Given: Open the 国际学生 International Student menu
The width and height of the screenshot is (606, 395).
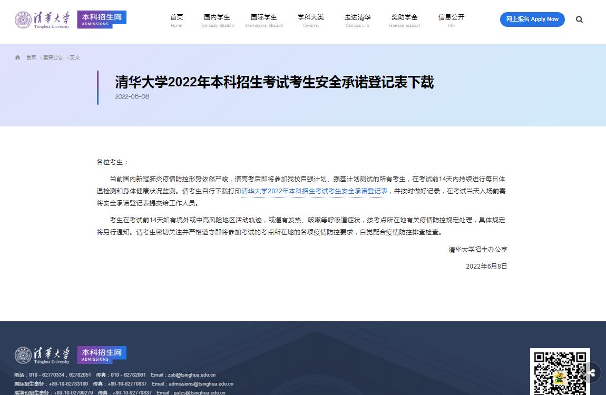Looking at the screenshot, I should pos(264,21).
